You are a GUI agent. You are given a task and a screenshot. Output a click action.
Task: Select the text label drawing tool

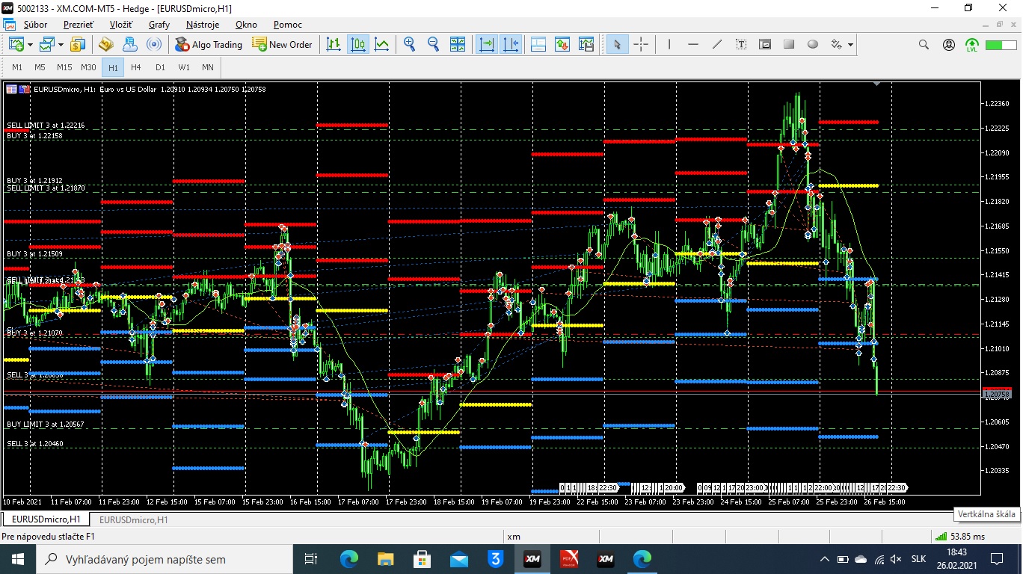click(741, 45)
